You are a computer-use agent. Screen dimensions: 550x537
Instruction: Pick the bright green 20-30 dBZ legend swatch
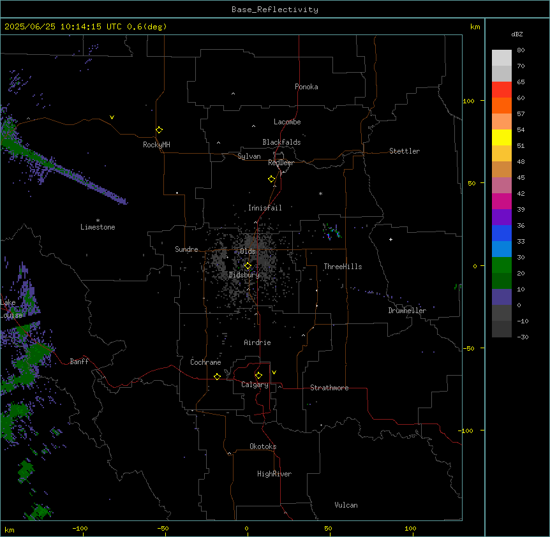[502, 265]
